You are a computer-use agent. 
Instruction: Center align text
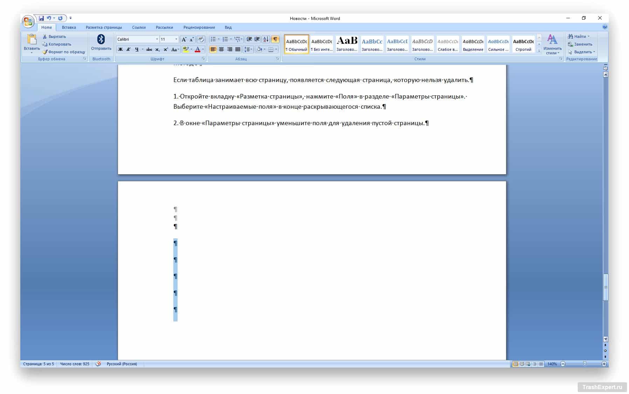221,49
